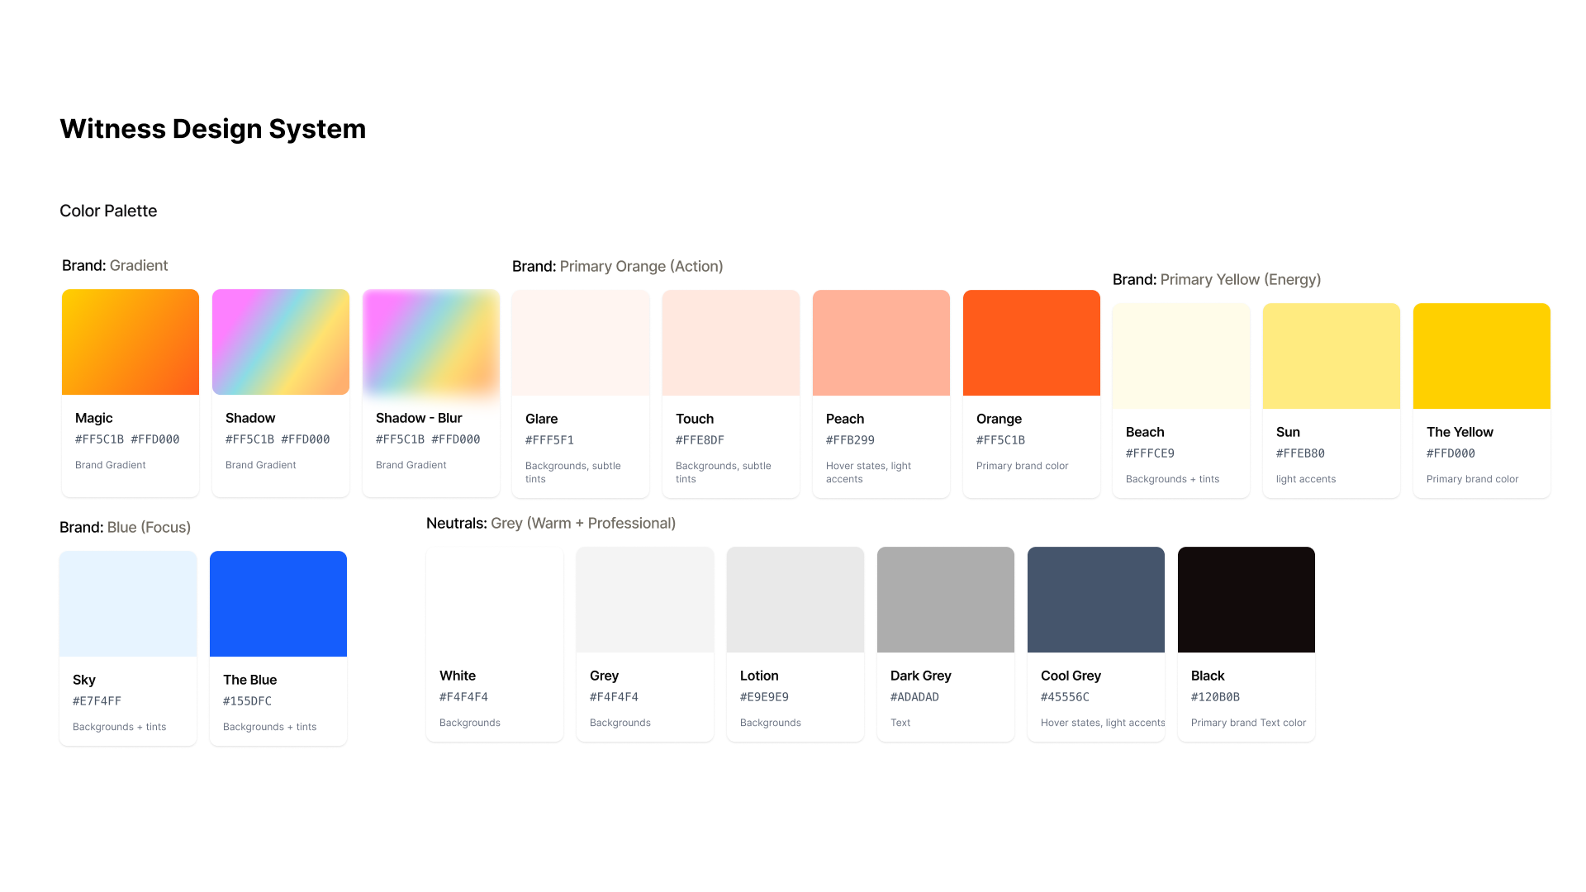
Task: Click the #120B0B hex code
Action: coord(1215,697)
